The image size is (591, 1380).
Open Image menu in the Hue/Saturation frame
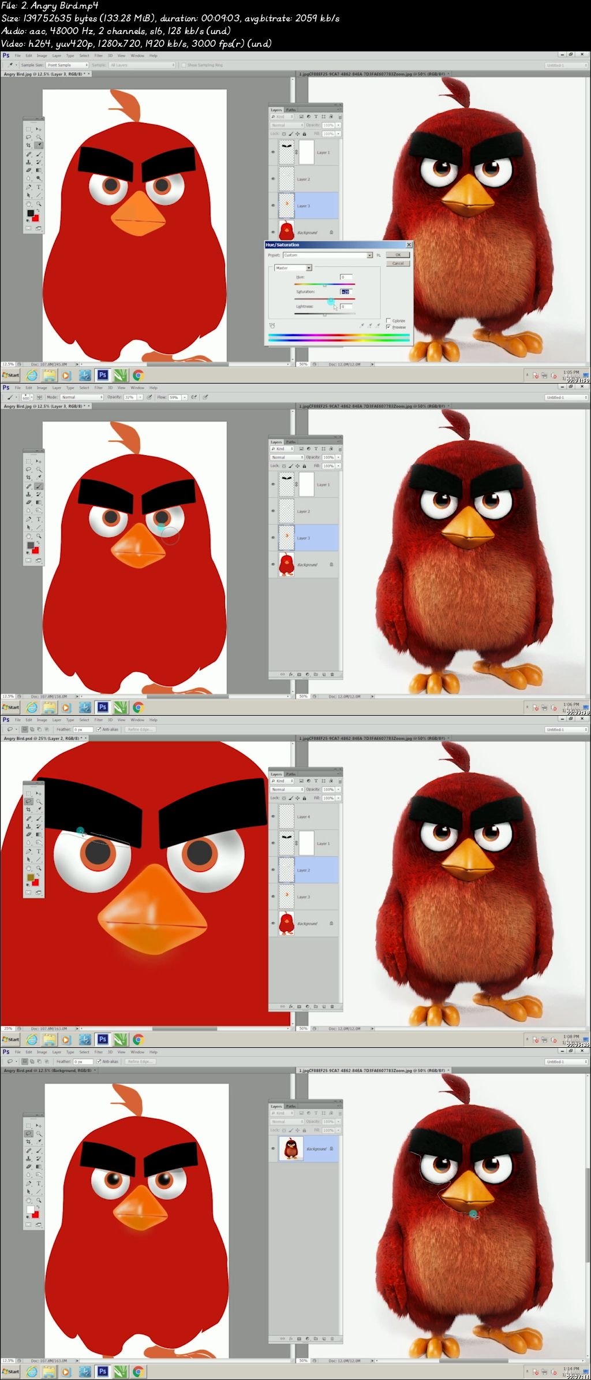(x=42, y=55)
